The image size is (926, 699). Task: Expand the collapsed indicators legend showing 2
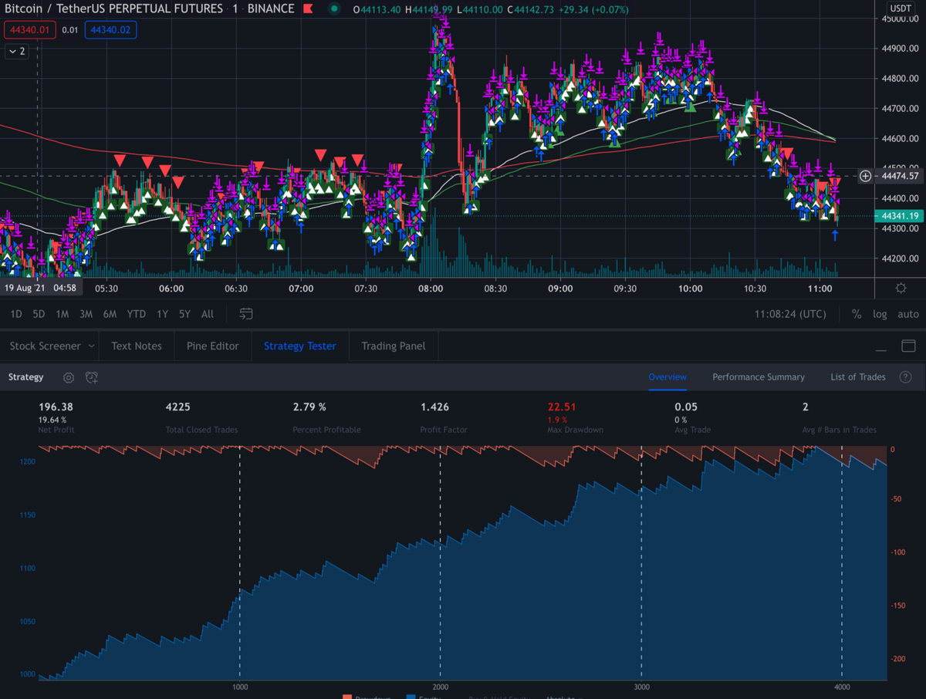coord(17,52)
